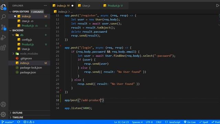Collapse the db folder chevron
The height and width of the screenshot is (124, 220).
pyautogui.click(x=13, y=35)
